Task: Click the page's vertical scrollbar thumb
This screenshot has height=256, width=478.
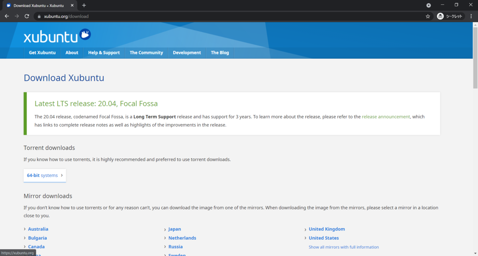Action: click(475, 58)
